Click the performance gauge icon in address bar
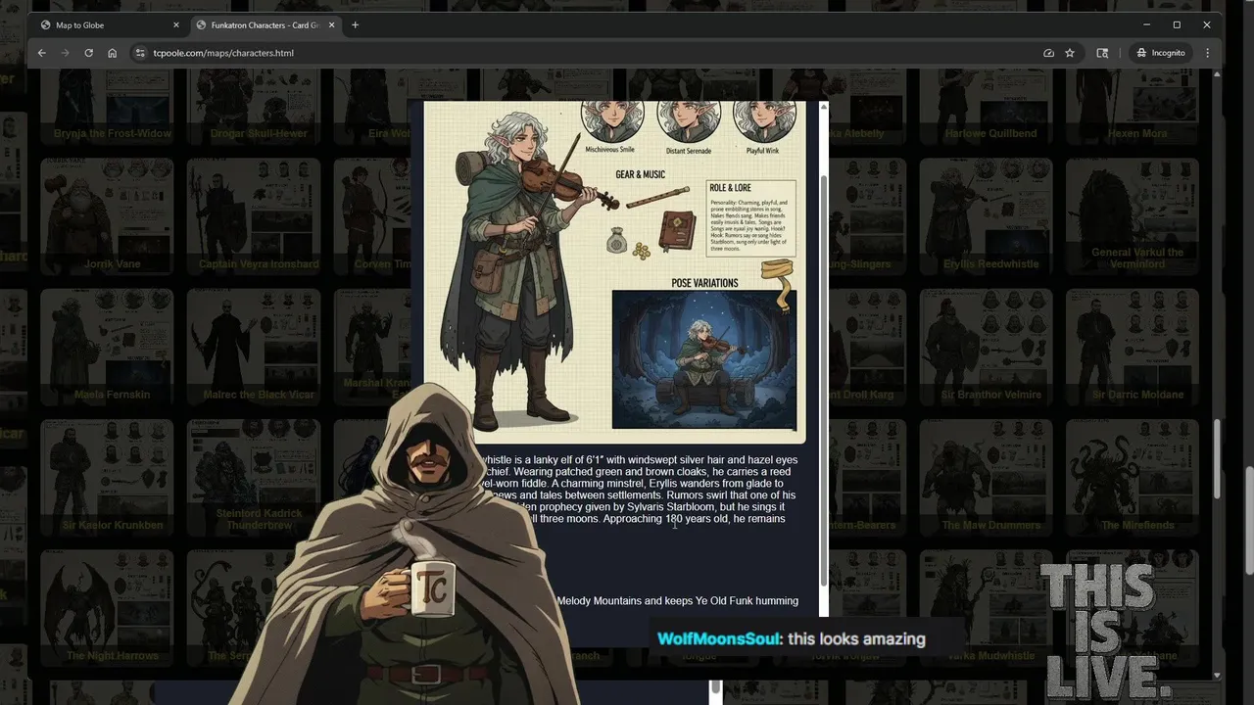Screen dimensions: 1254x705 point(1048,53)
